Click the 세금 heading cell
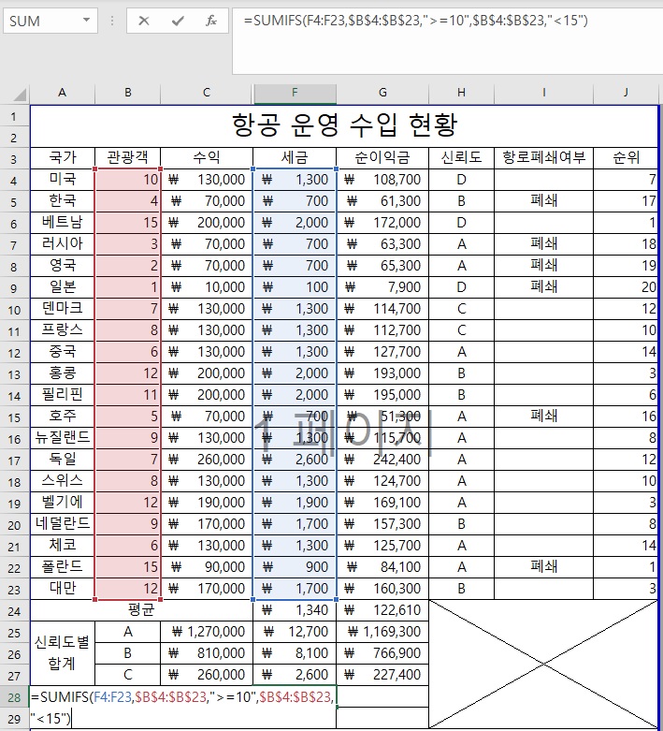 pos(295,158)
